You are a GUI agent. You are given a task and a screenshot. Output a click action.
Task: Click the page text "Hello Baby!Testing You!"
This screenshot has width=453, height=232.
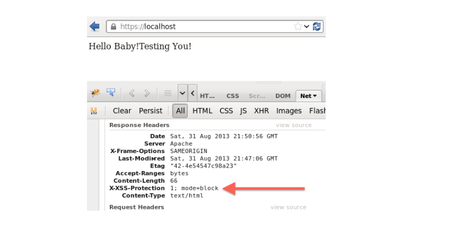(140, 46)
